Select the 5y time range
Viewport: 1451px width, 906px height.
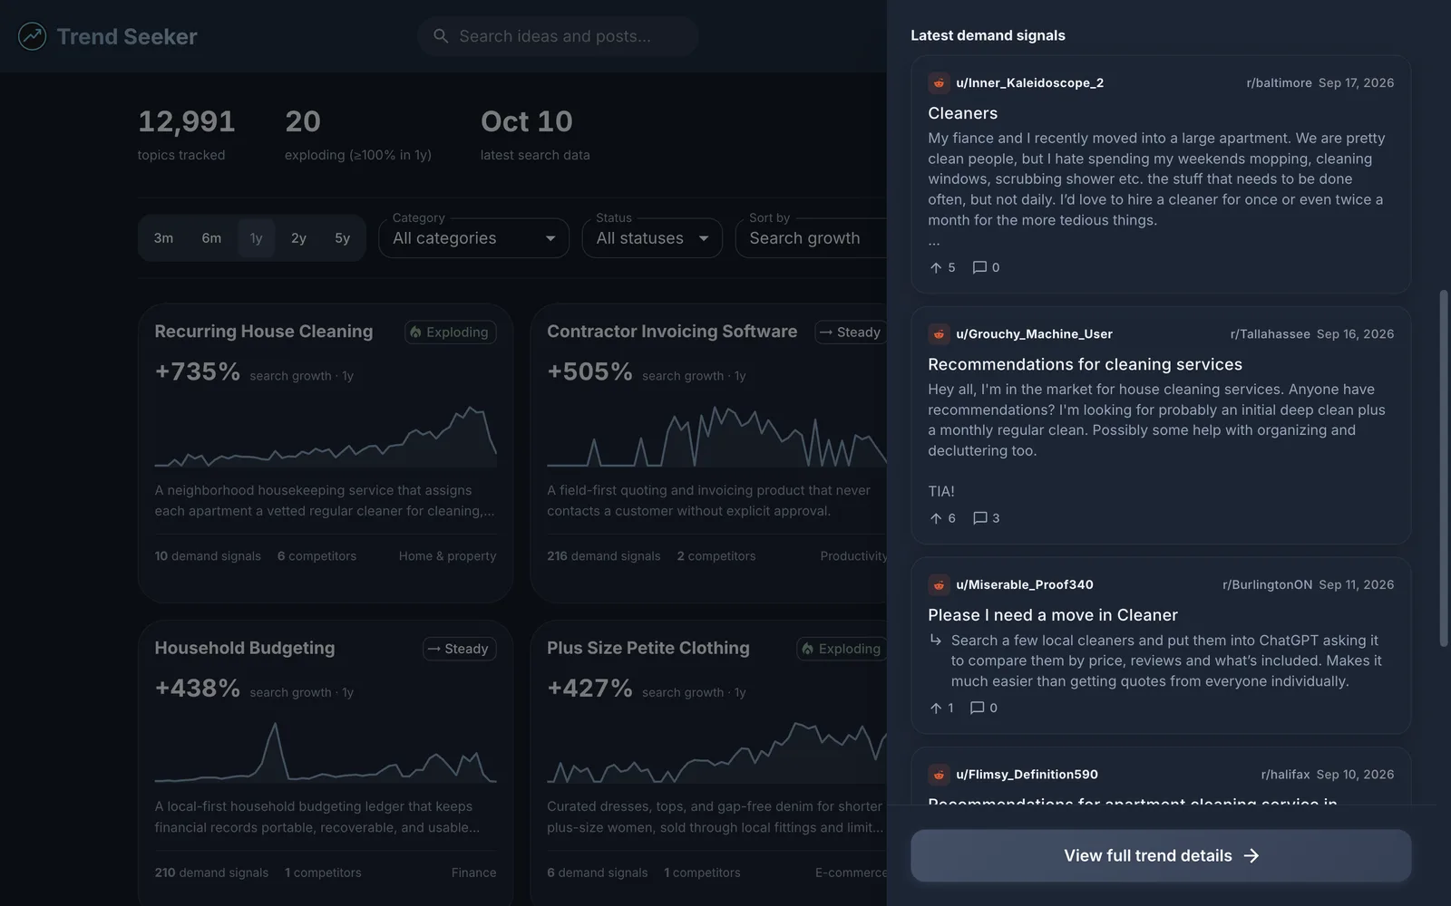tap(342, 238)
